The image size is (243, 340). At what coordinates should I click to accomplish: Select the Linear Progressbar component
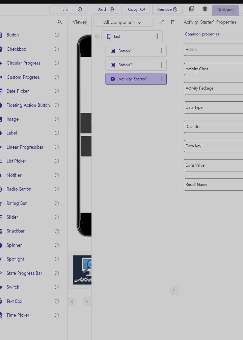tap(25, 147)
